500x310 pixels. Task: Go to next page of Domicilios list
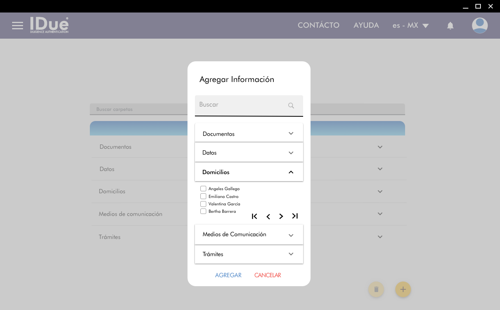click(281, 217)
